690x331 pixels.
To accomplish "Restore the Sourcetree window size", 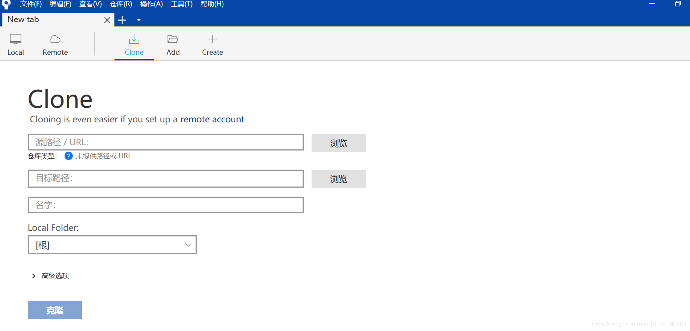I will tap(678, 4).
